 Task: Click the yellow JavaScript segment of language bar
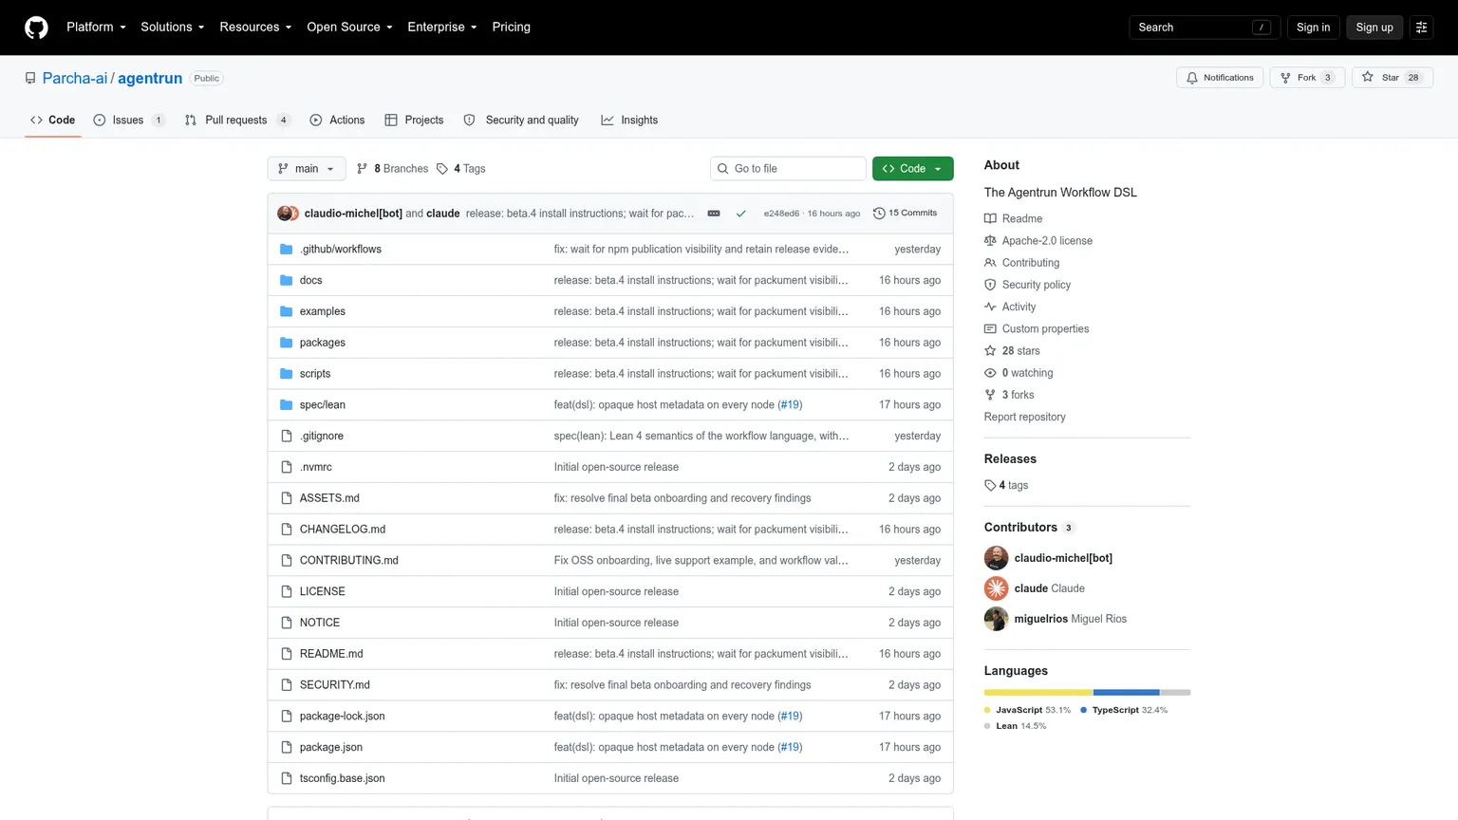point(1038,692)
